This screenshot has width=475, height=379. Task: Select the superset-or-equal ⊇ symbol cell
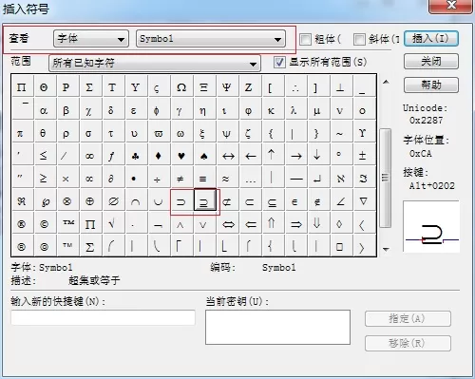pyautogui.click(x=205, y=200)
